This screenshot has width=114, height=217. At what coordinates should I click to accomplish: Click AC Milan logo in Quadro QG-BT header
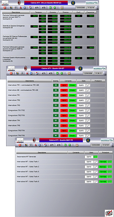26,68
